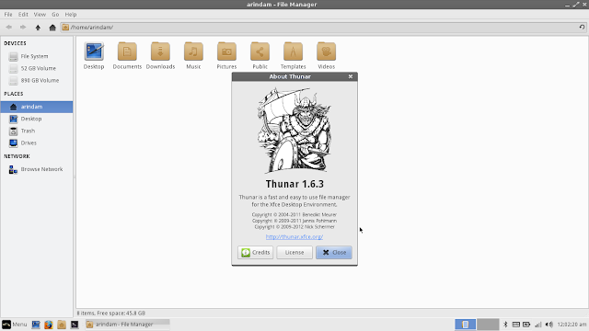The height and width of the screenshot is (331, 589).
Task: Select the Videos folder icon
Action: [326, 51]
